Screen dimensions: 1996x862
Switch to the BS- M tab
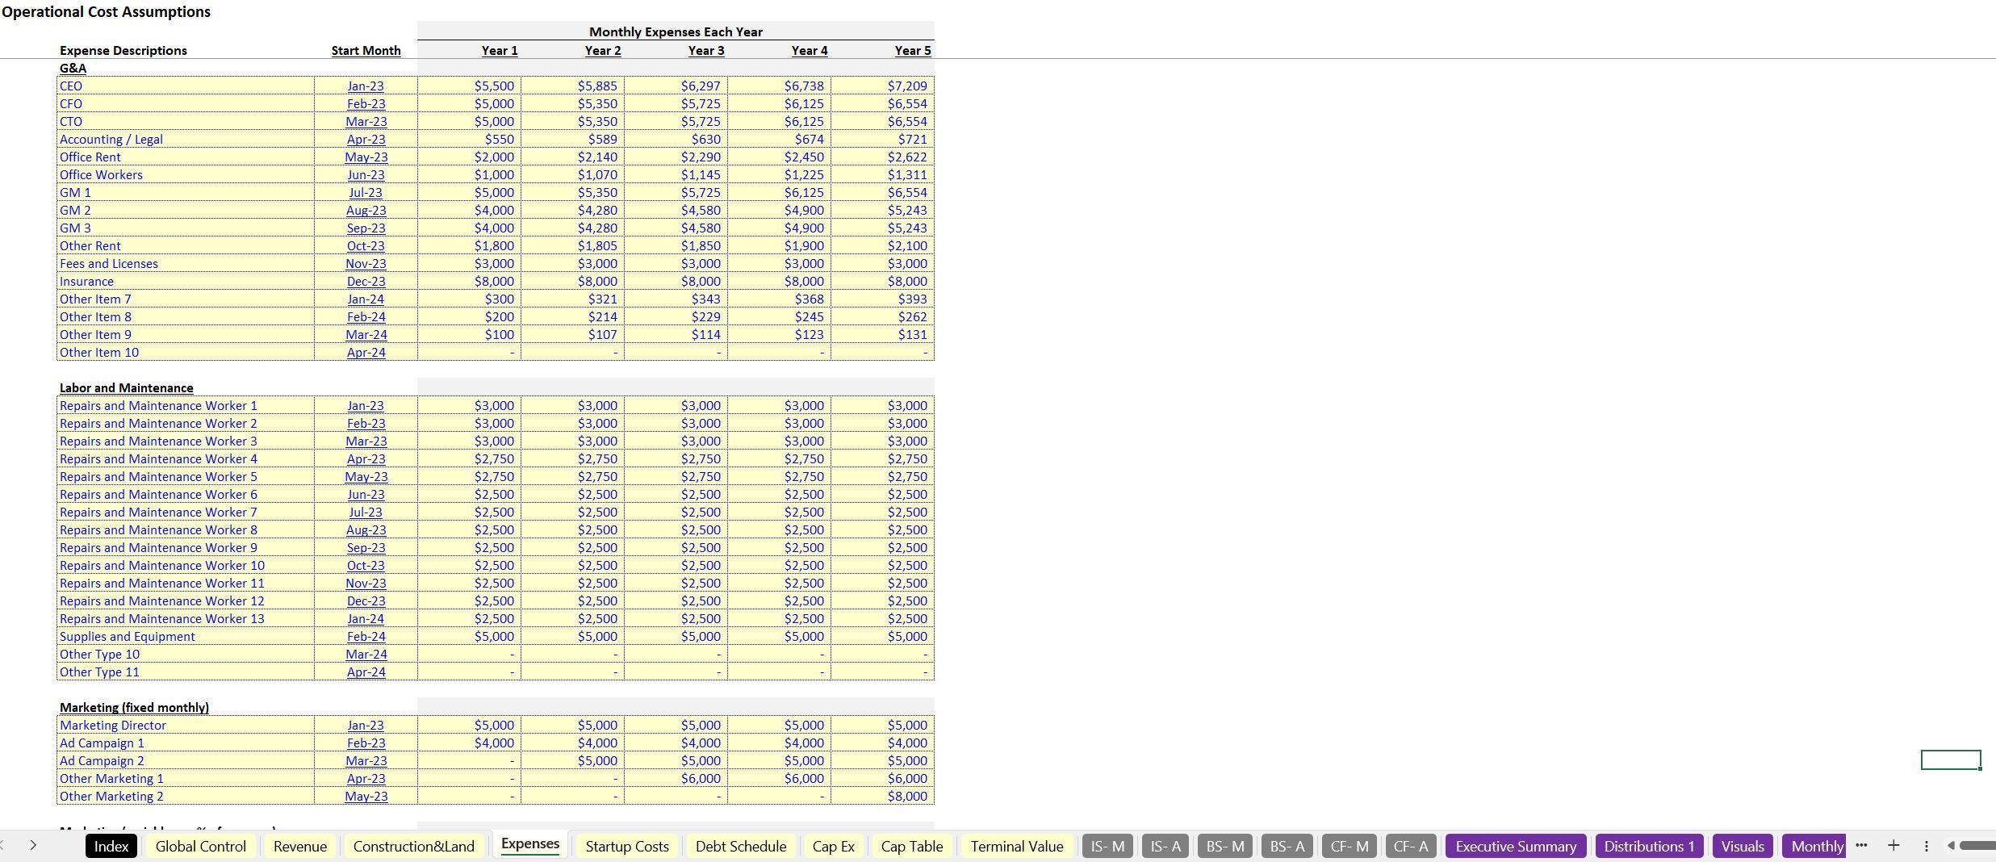pos(1224,846)
